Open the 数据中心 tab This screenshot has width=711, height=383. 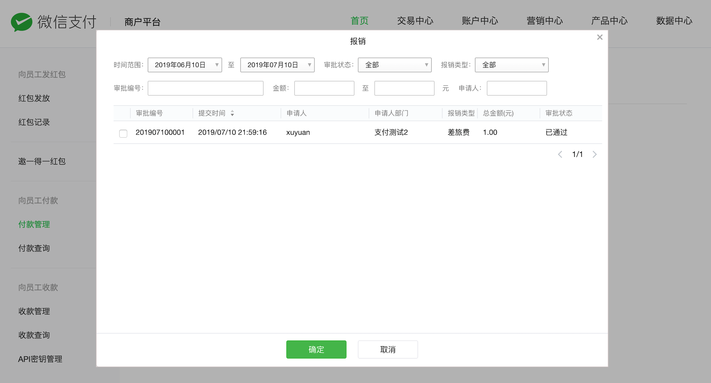[x=674, y=21]
